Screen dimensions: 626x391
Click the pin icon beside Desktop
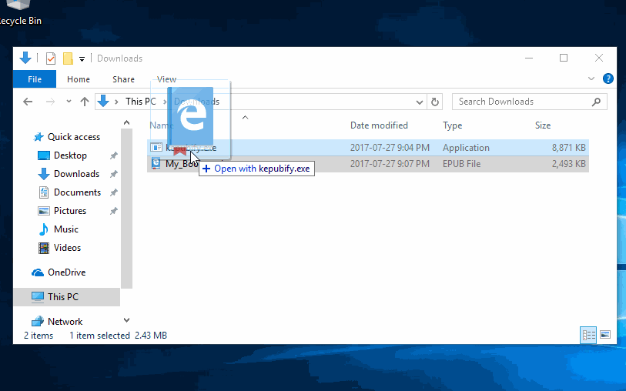point(114,155)
